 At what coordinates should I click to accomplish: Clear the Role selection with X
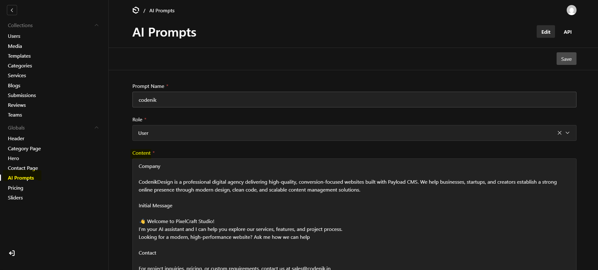[559, 133]
